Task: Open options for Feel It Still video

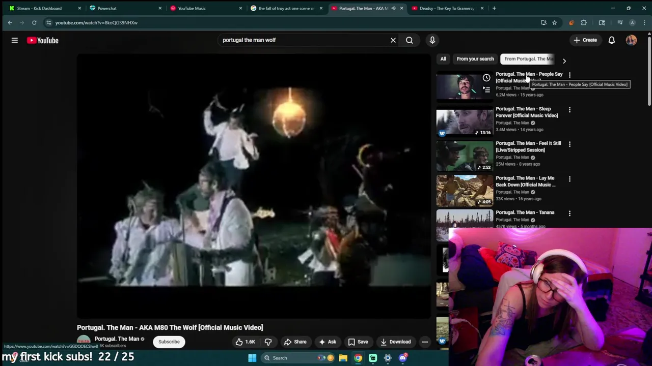Action: click(569, 144)
